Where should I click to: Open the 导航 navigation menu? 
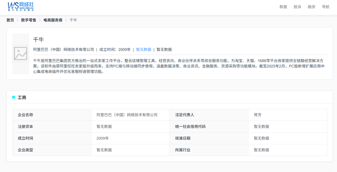[326, 7]
